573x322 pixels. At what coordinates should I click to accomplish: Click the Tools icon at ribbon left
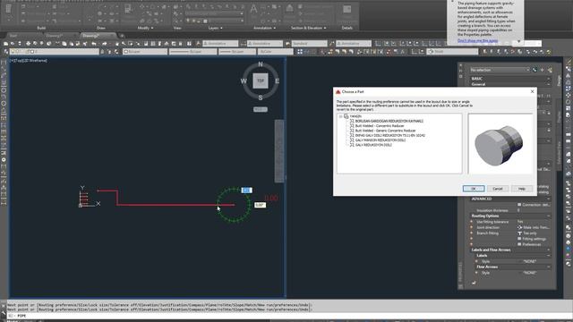tap(8, 9)
